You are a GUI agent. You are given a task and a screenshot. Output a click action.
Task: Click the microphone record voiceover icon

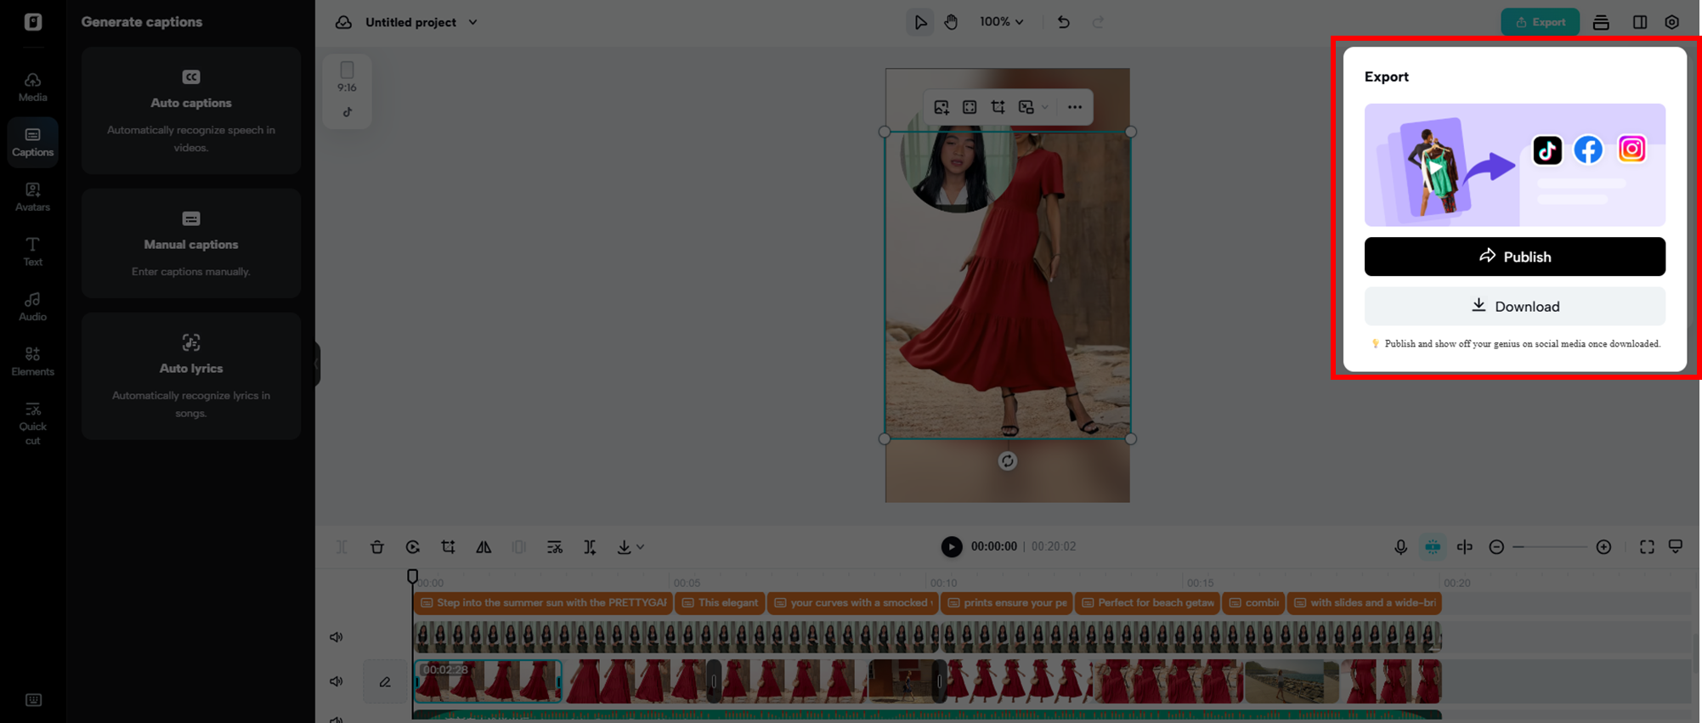(x=1400, y=547)
